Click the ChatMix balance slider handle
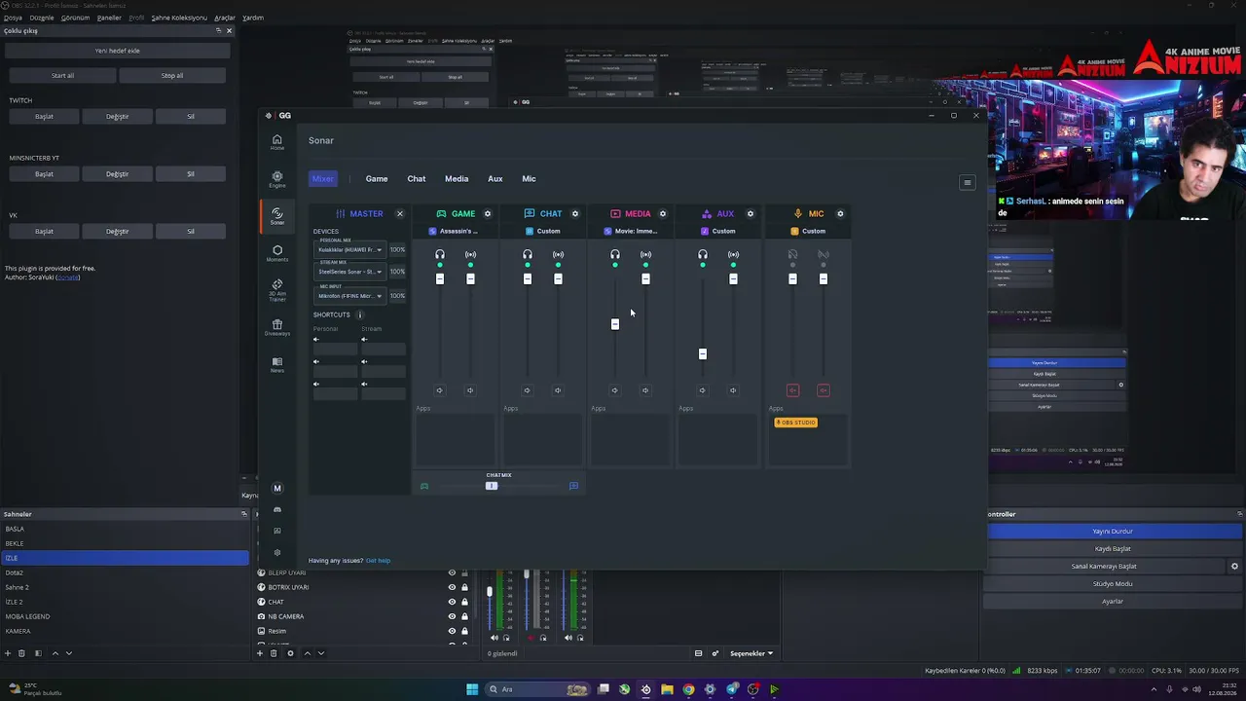This screenshot has width=1246, height=701. [492, 486]
